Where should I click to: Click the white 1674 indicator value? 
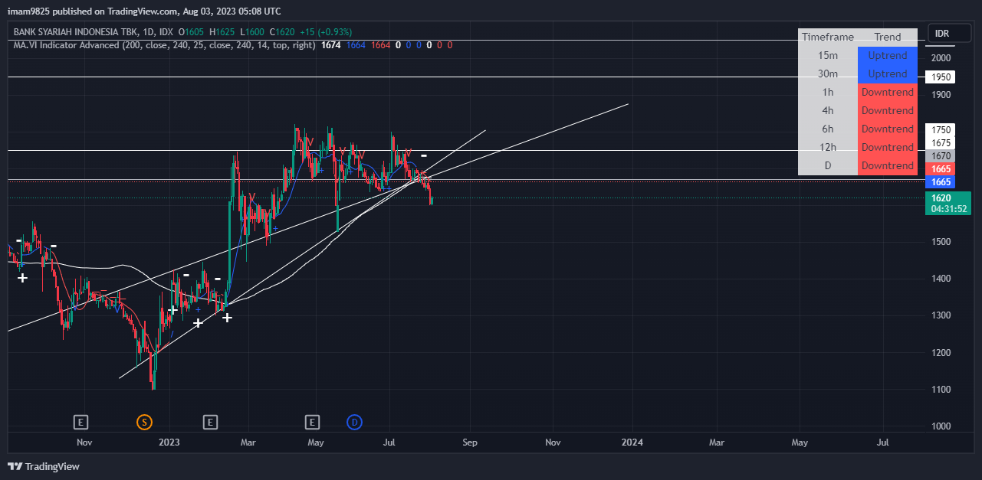pyautogui.click(x=330, y=45)
